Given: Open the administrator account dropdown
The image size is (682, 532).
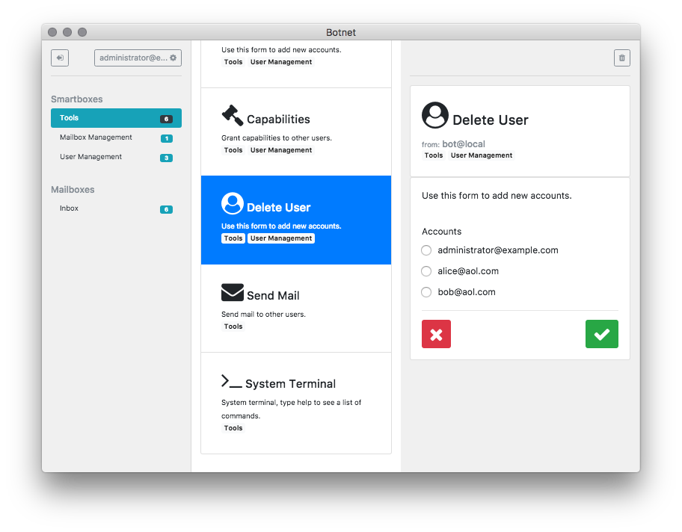Looking at the screenshot, I should click(x=138, y=58).
